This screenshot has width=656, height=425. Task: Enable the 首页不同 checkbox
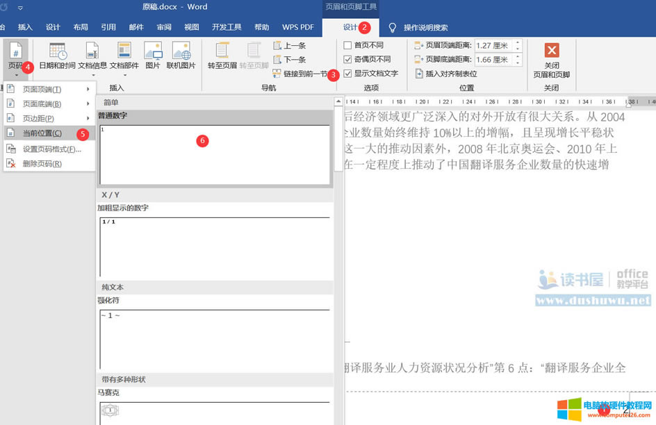[x=348, y=45]
